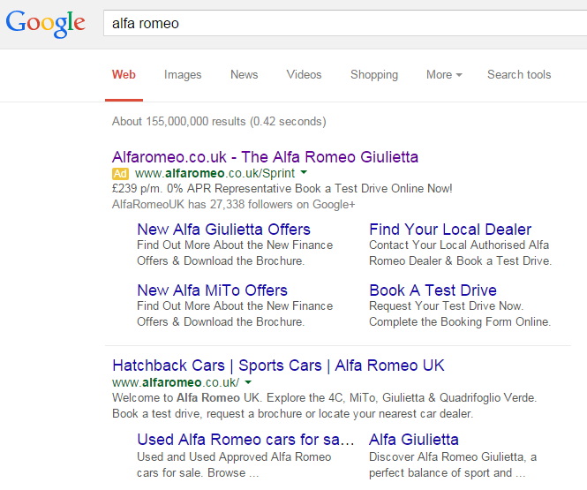This screenshot has height=490, width=587.
Task: Expand the More dropdown menu
Action: pyautogui.click(x=444, y=74)
